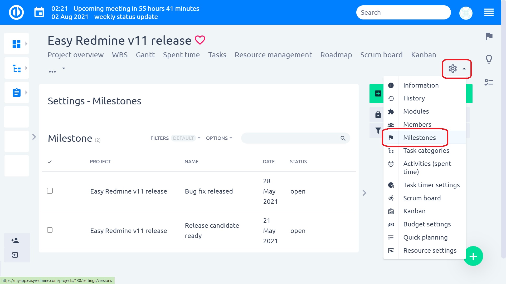
Task: Expand the left sidebar chevron
Action: [34, 137]
